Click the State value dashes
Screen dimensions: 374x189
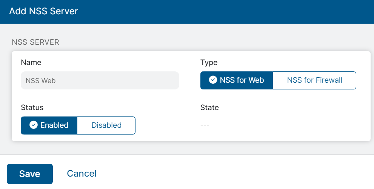pyautogui.click(x=205, y=125)
